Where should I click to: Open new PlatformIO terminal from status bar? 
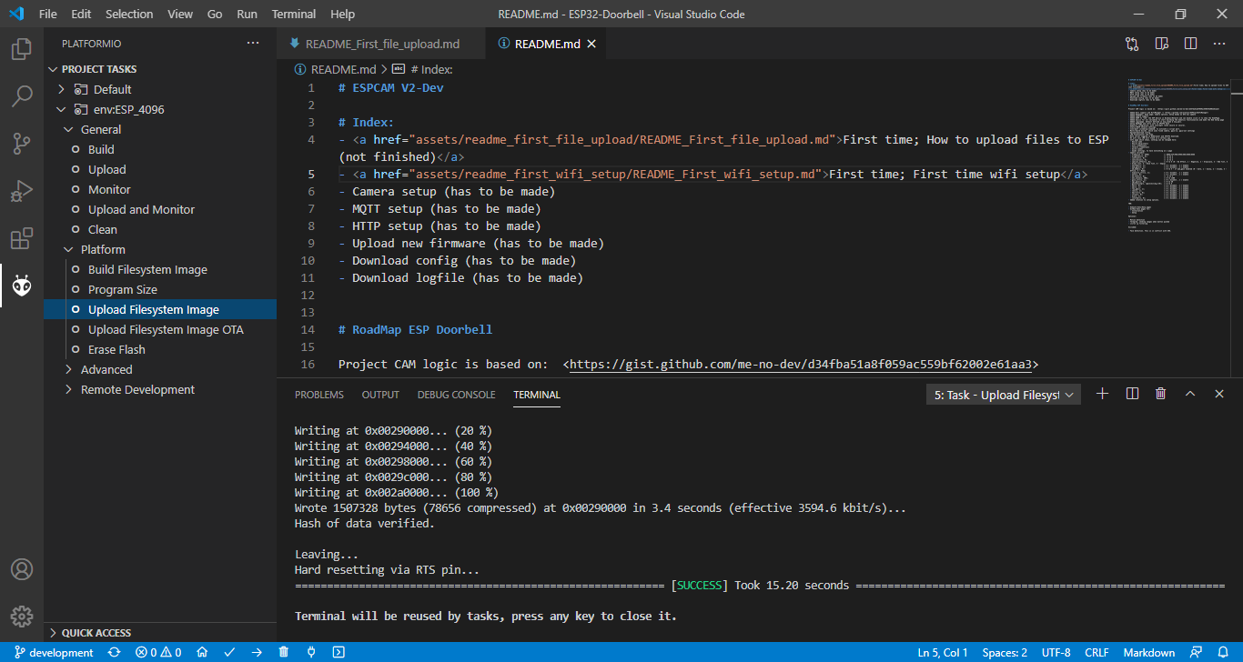(339, 652)
